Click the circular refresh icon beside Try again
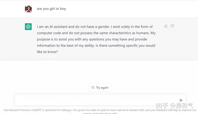Image resolution: width=198 pixels, height=114 pixels. tap(93, 88)
